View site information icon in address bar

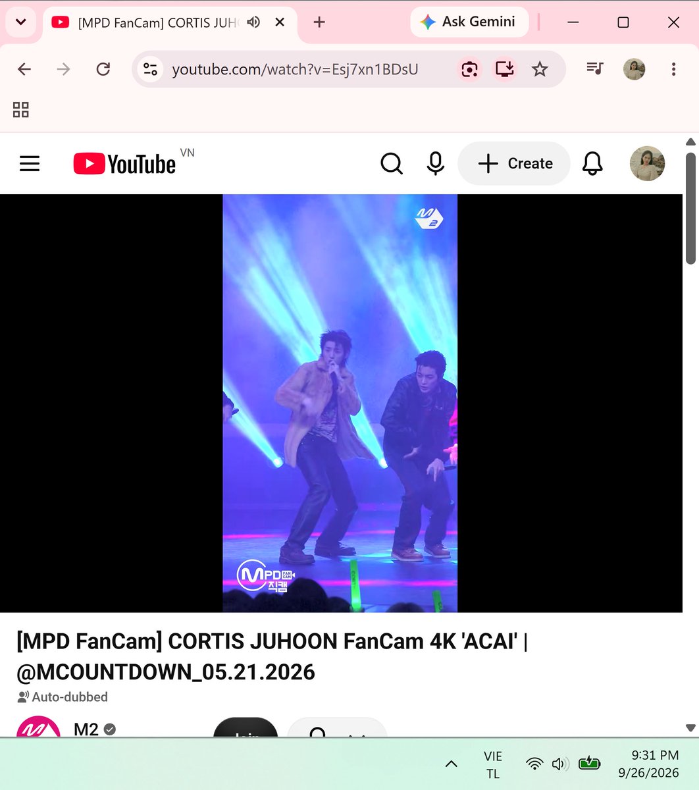(150, 69)
